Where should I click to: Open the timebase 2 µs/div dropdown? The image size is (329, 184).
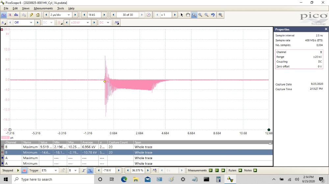[x=69, y=15]
